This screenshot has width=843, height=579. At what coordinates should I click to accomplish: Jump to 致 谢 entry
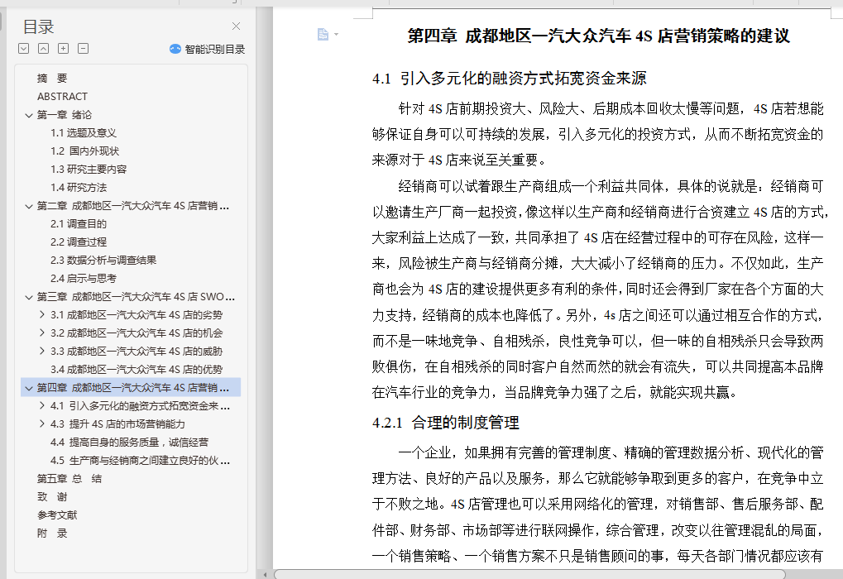[52, 497]
